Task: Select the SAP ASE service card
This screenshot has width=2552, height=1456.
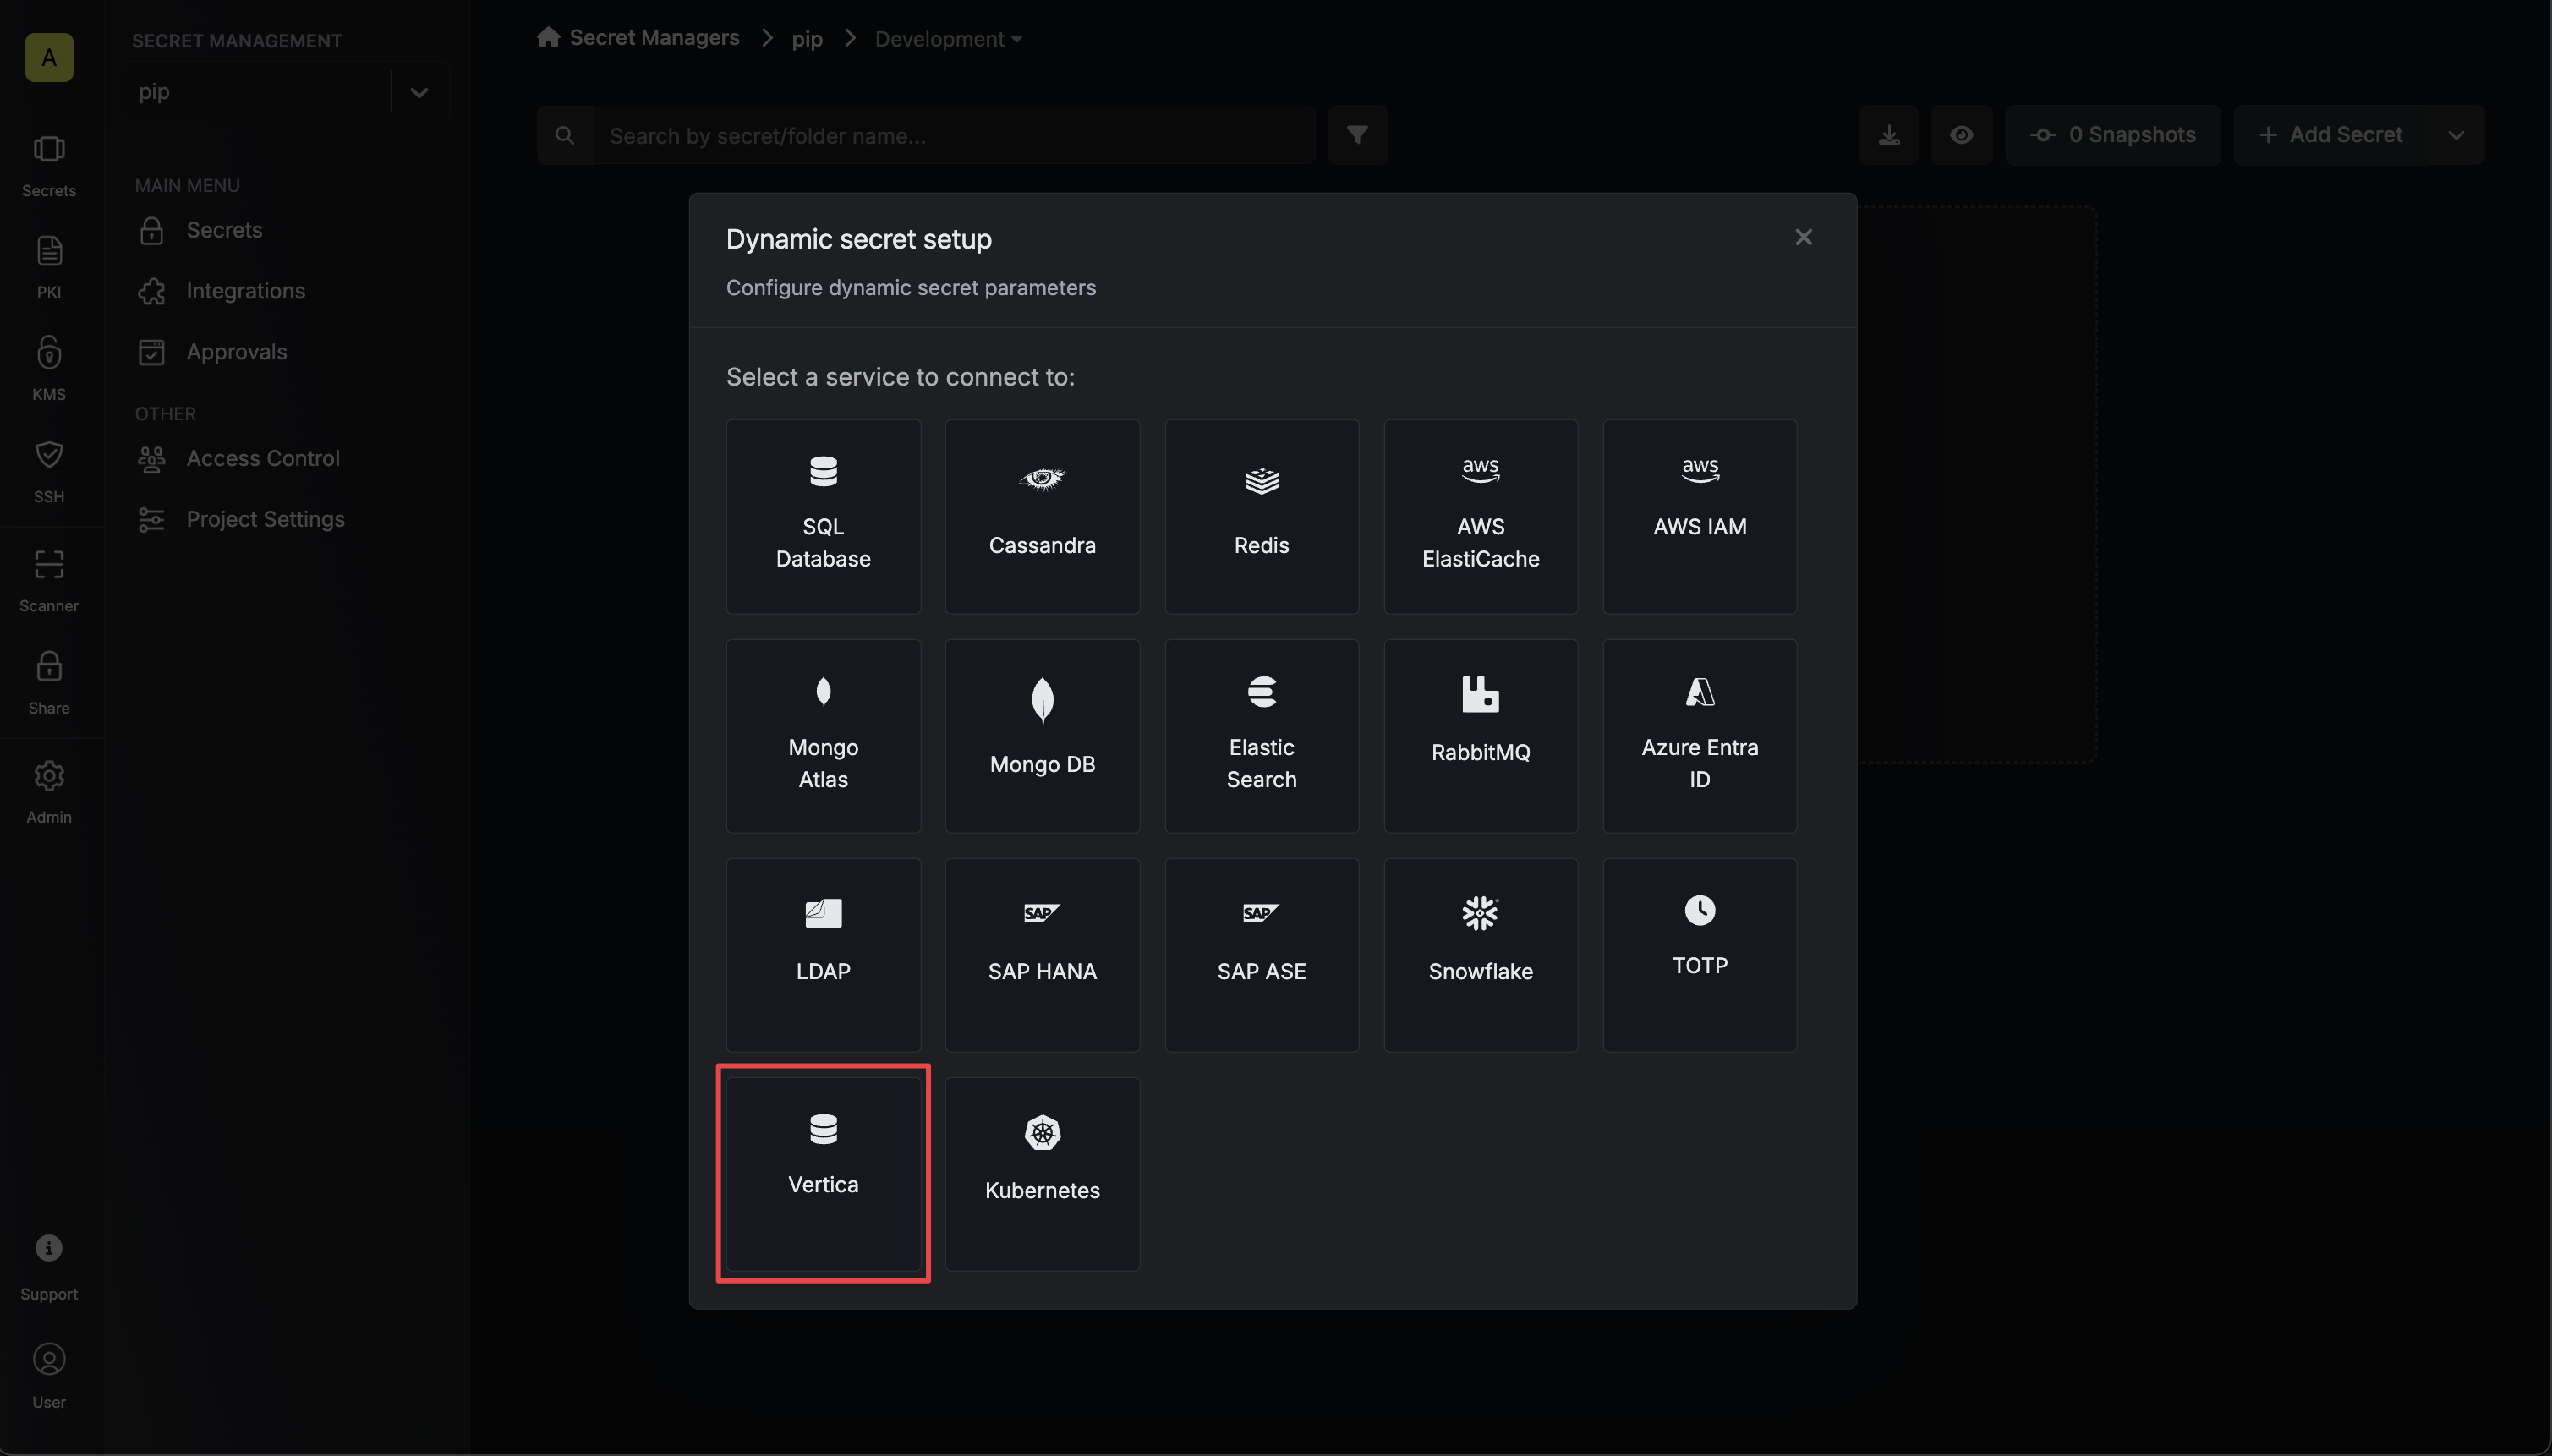Action: [x=1261, y=955]
